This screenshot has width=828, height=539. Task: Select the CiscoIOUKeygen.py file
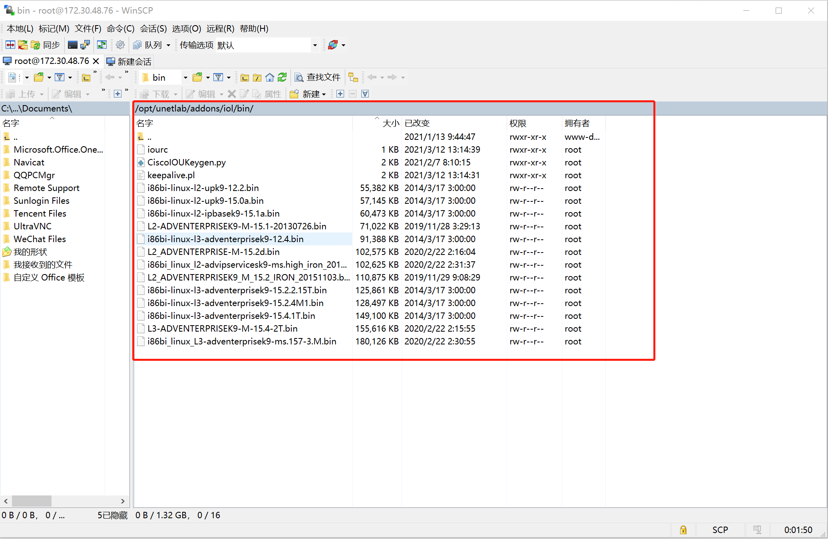click(186, 162)
